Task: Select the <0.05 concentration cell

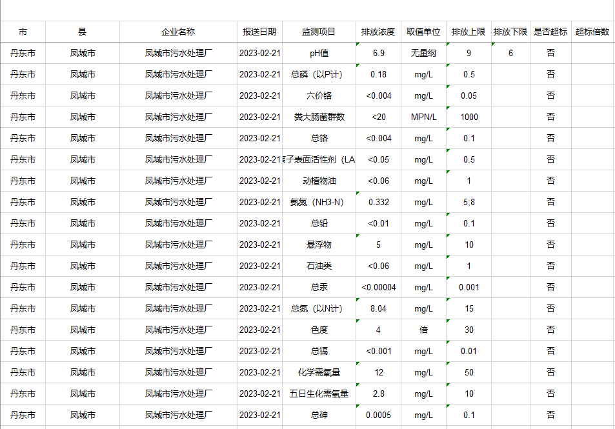Action: tap(378, 159)
